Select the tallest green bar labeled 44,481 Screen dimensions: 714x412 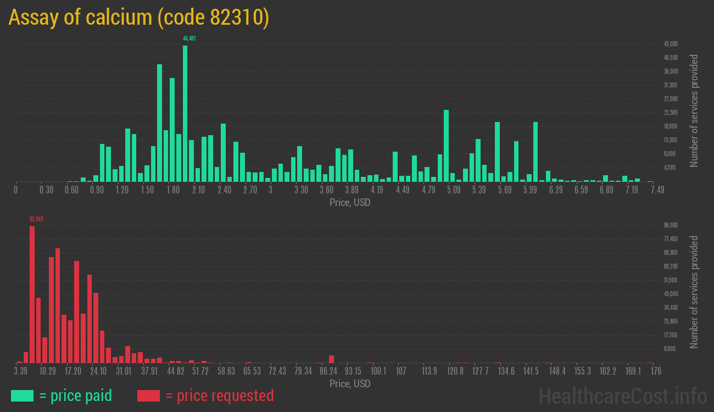click(185, 113)
